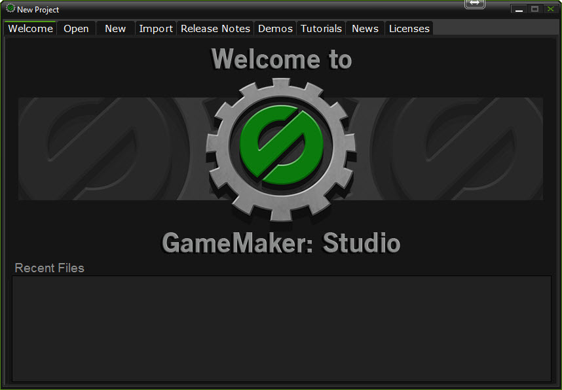The width and height of the screenshot is (562, 390).
Task: Switch to the News tab
Action: [365, 29]
